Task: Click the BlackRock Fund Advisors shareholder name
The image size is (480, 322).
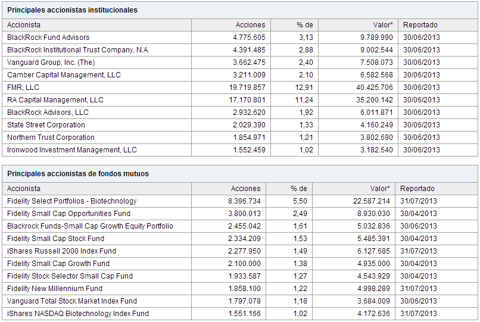Action: 48,37
